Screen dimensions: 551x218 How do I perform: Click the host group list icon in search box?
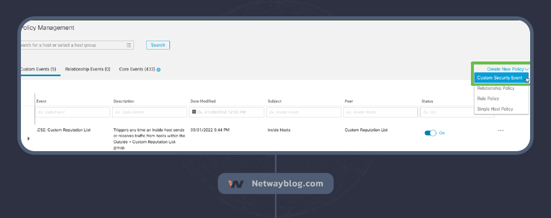click(x=129, y=45)
